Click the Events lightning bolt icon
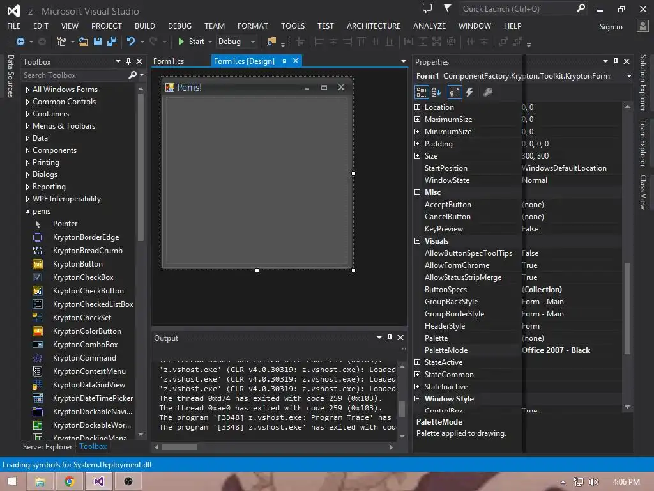This screenshot has height=491, width=654. [469, 92]
